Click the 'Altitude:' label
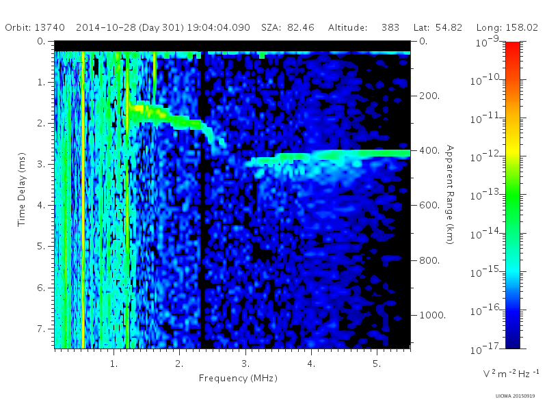This screenshot has height=410, width=547. 347,27
